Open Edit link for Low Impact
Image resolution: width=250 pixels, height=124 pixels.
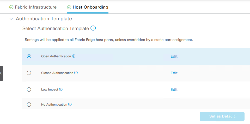click(x=174, y=89)
